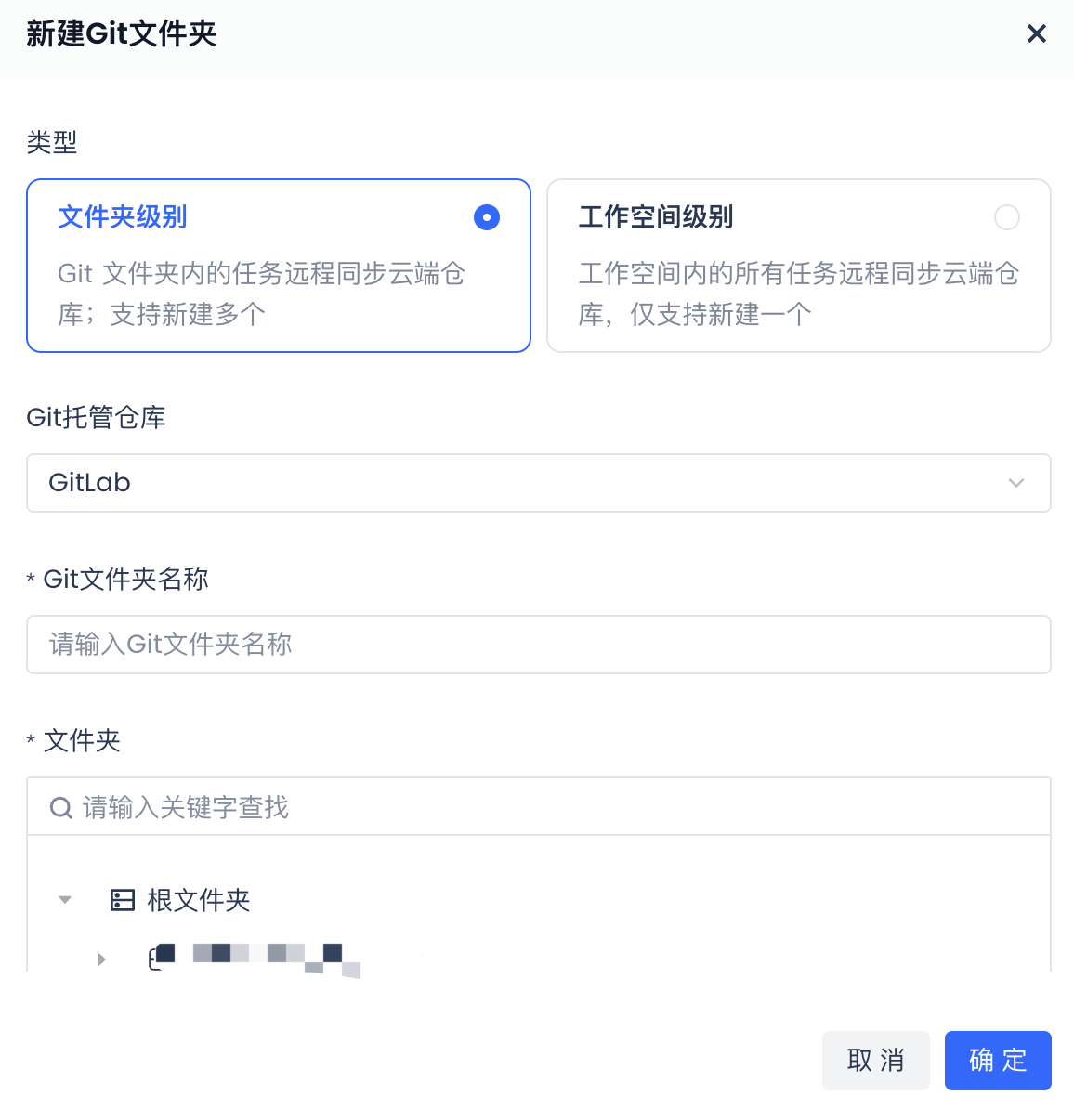1074x1109 pixels.
Task: Open the GitLab repository dropdown
Action: [539, 483]
